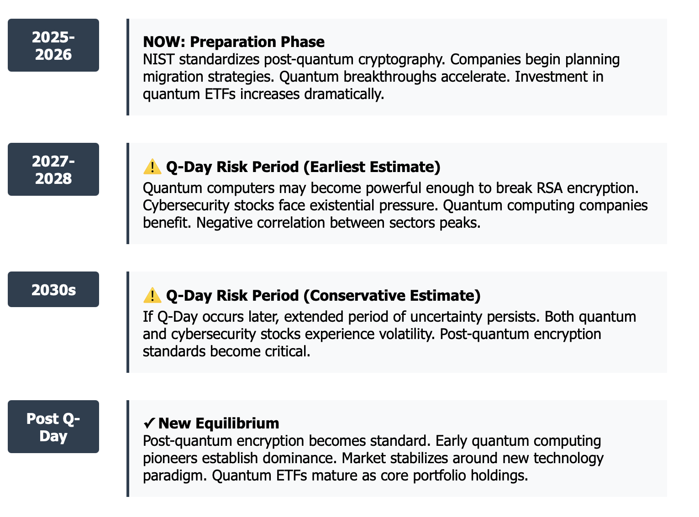This screenshot has height=517, width=699.
Task: Select the 2027-2028 date badge
Action: tap(53, 169)
